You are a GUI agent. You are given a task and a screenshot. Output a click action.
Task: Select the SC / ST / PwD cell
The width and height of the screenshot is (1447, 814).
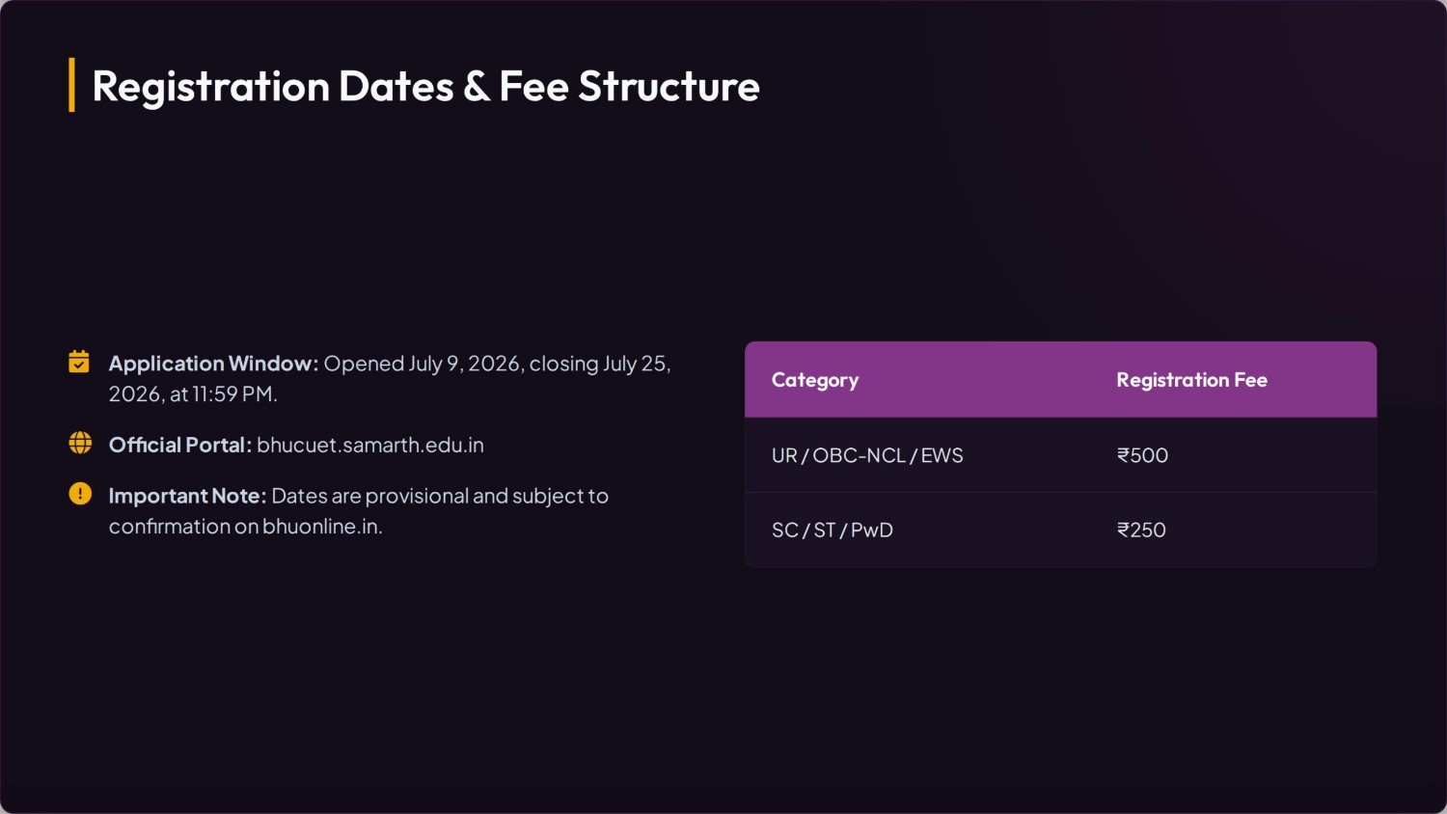833,530
